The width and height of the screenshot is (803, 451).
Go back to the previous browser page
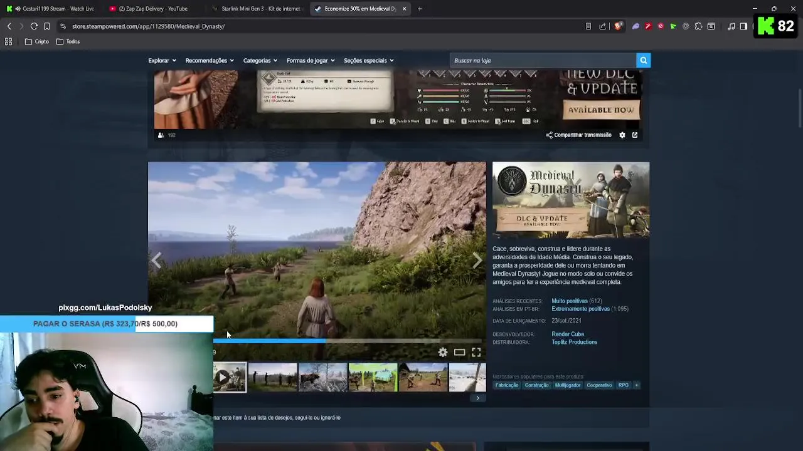point(9,26)
